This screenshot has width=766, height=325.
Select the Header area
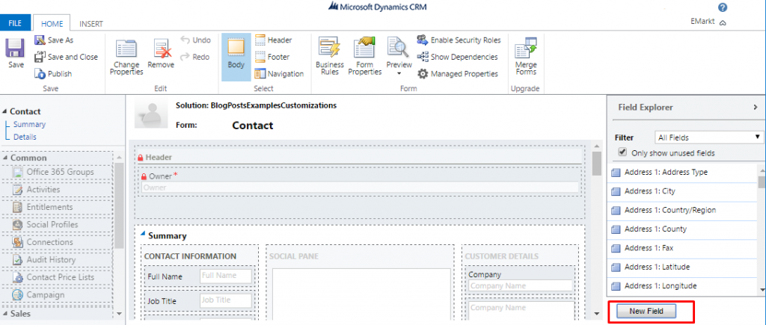pyautogui.click(x=274, y=40)
